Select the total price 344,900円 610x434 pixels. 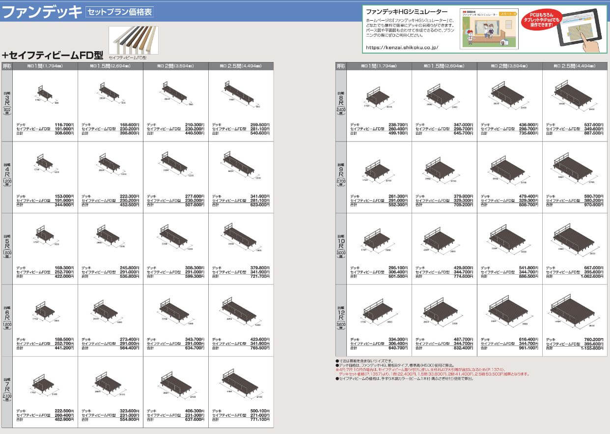[64, 204]
